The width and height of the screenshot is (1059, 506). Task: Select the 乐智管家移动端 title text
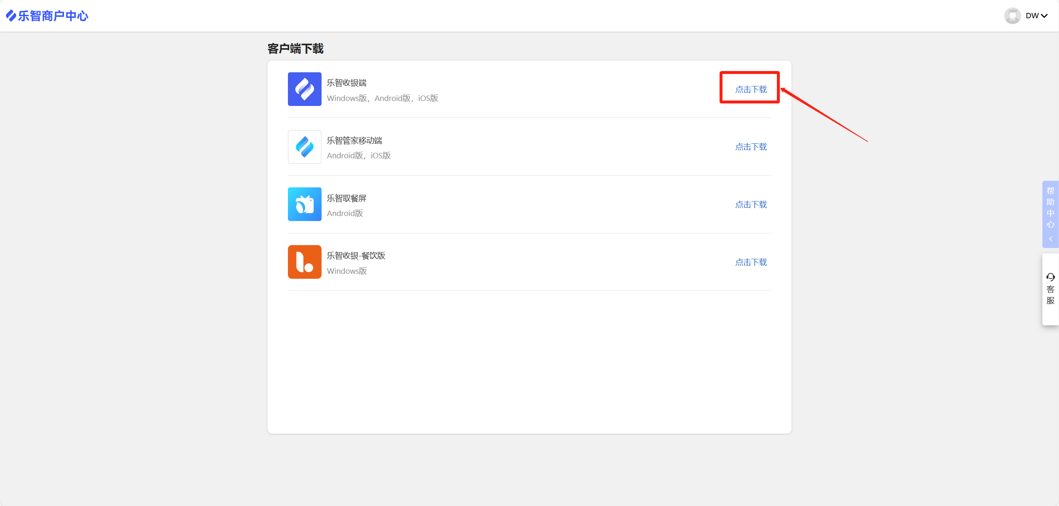(354, 140)
